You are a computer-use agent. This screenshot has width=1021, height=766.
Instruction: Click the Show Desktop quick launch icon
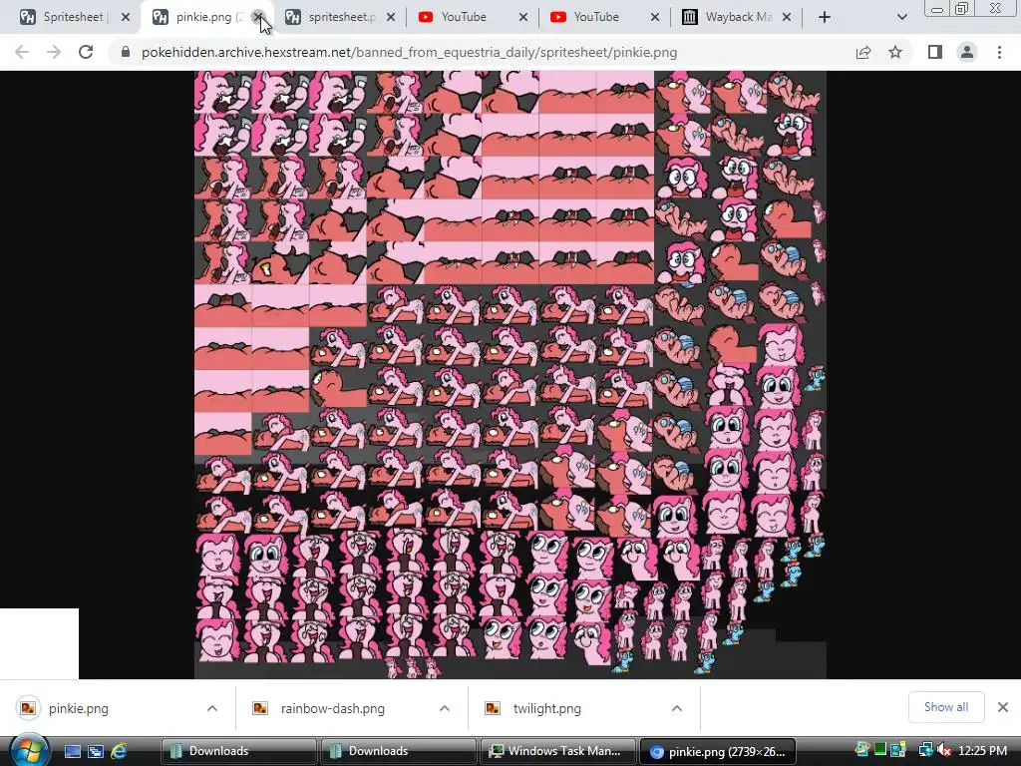pyautogui.click(x=72, y=751)
